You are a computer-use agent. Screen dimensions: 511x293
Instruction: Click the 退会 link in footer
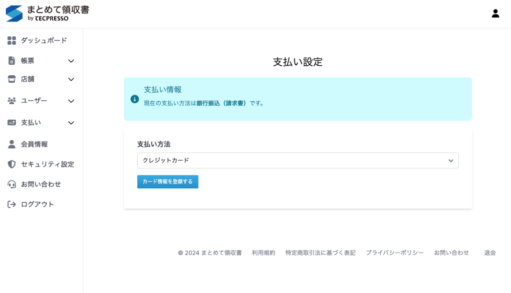coord(490,253)
